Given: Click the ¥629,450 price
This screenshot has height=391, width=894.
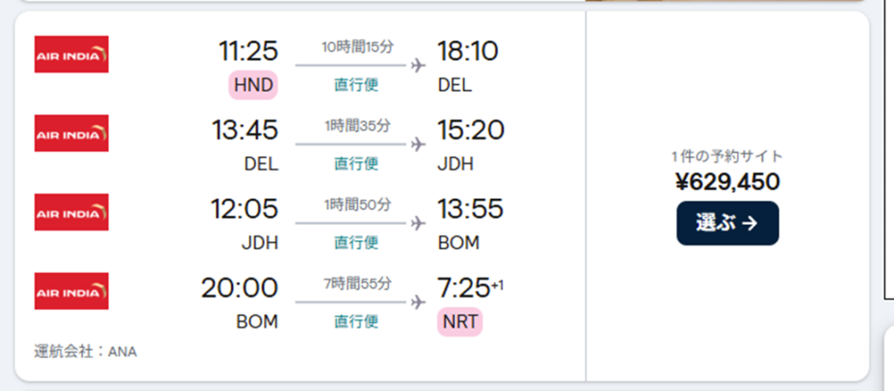Looking at the screenshot, I should (727, 182).
